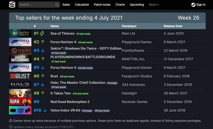This screenshot has height=129, width=213.
Task: Click the warning triangle icon in footer note
Action: tap(11, 120)
